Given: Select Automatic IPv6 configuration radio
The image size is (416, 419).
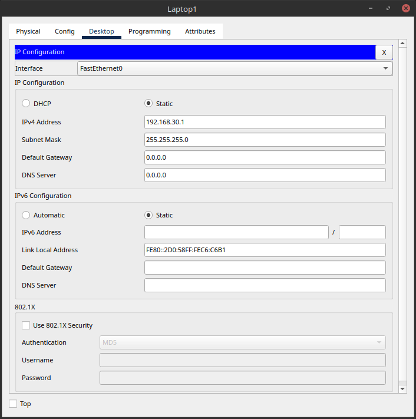Looking at the screenshot, I should coord(26,215).
